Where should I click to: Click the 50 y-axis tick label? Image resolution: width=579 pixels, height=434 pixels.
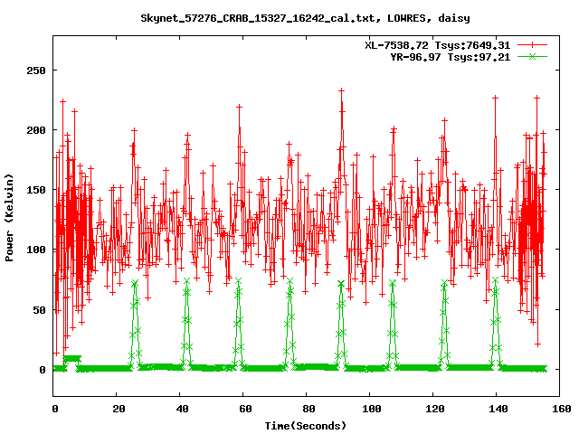point(39,310)
